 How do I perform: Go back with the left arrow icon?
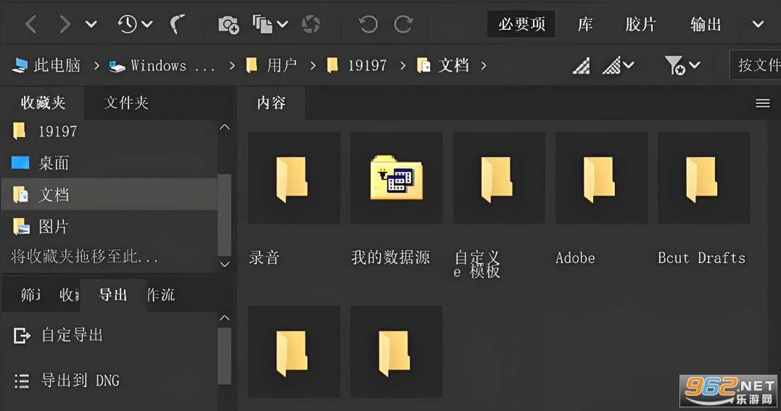point(31,24)
